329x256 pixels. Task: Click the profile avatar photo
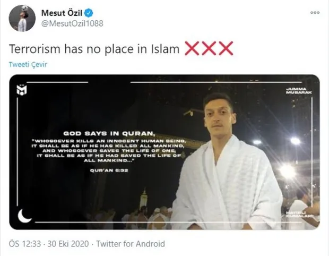(x=22, y=18)
